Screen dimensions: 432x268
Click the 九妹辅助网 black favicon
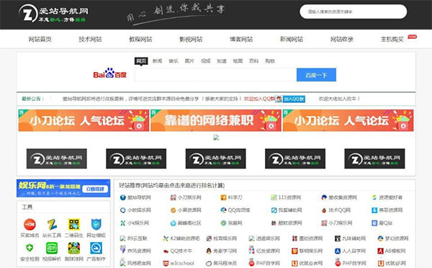(338, 238)
